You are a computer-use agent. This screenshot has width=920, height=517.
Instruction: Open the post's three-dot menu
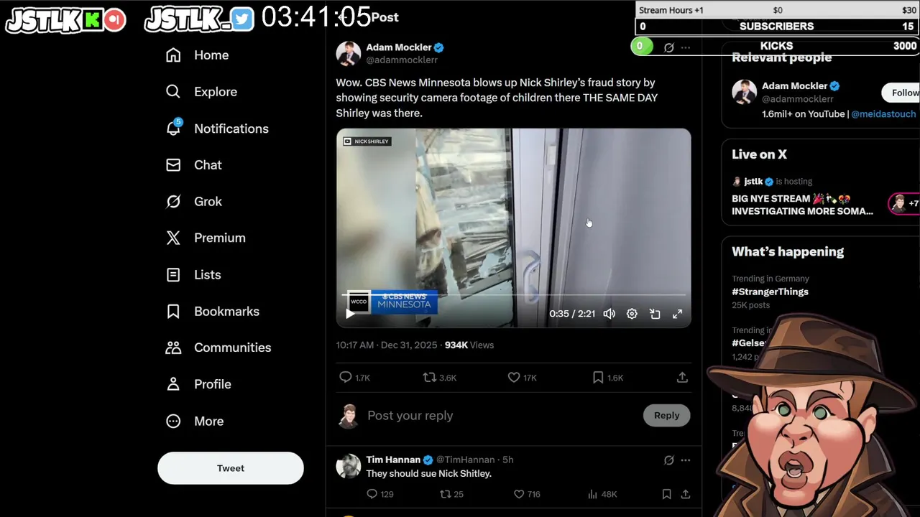pos(686,47)
